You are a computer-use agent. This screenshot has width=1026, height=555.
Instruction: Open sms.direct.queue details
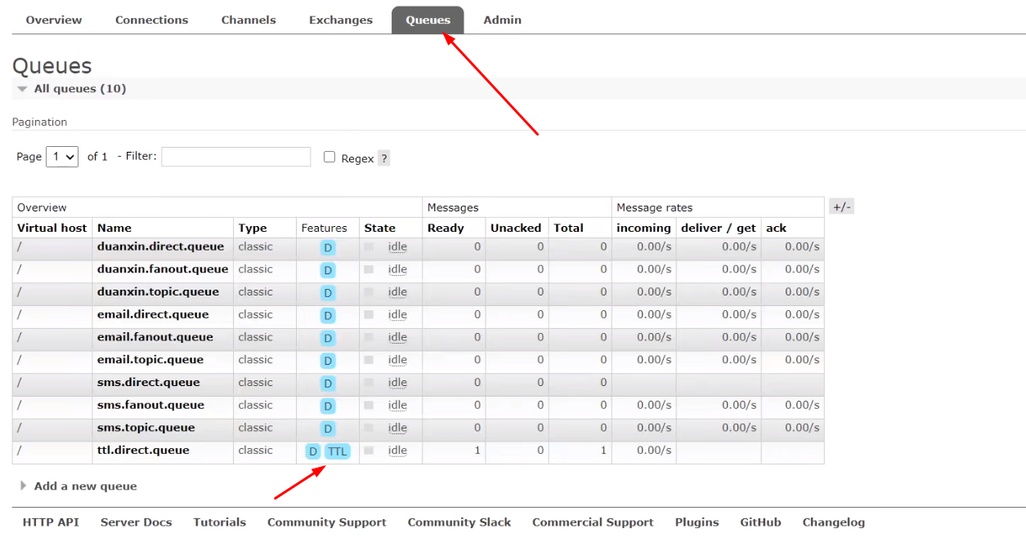point(148,383)
